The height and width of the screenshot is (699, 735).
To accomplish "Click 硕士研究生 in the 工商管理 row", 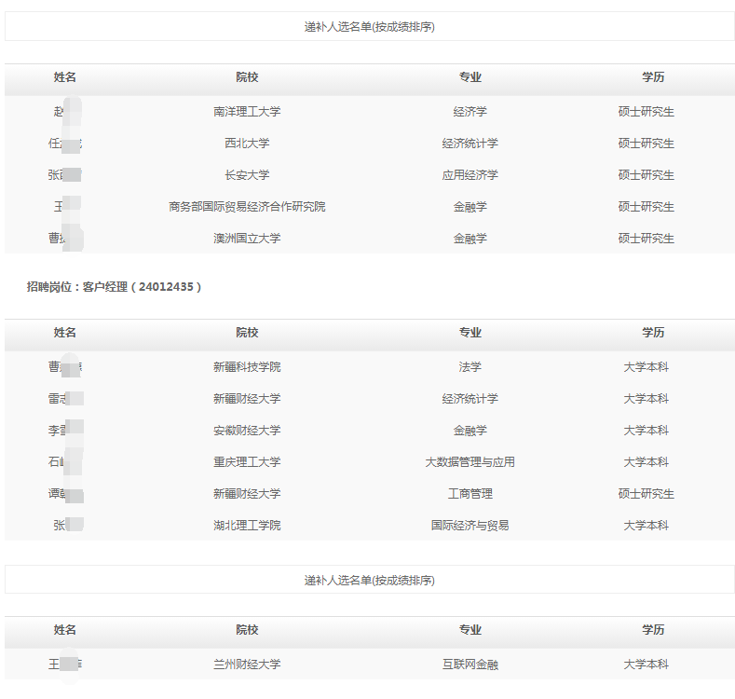I will [646, 494].
